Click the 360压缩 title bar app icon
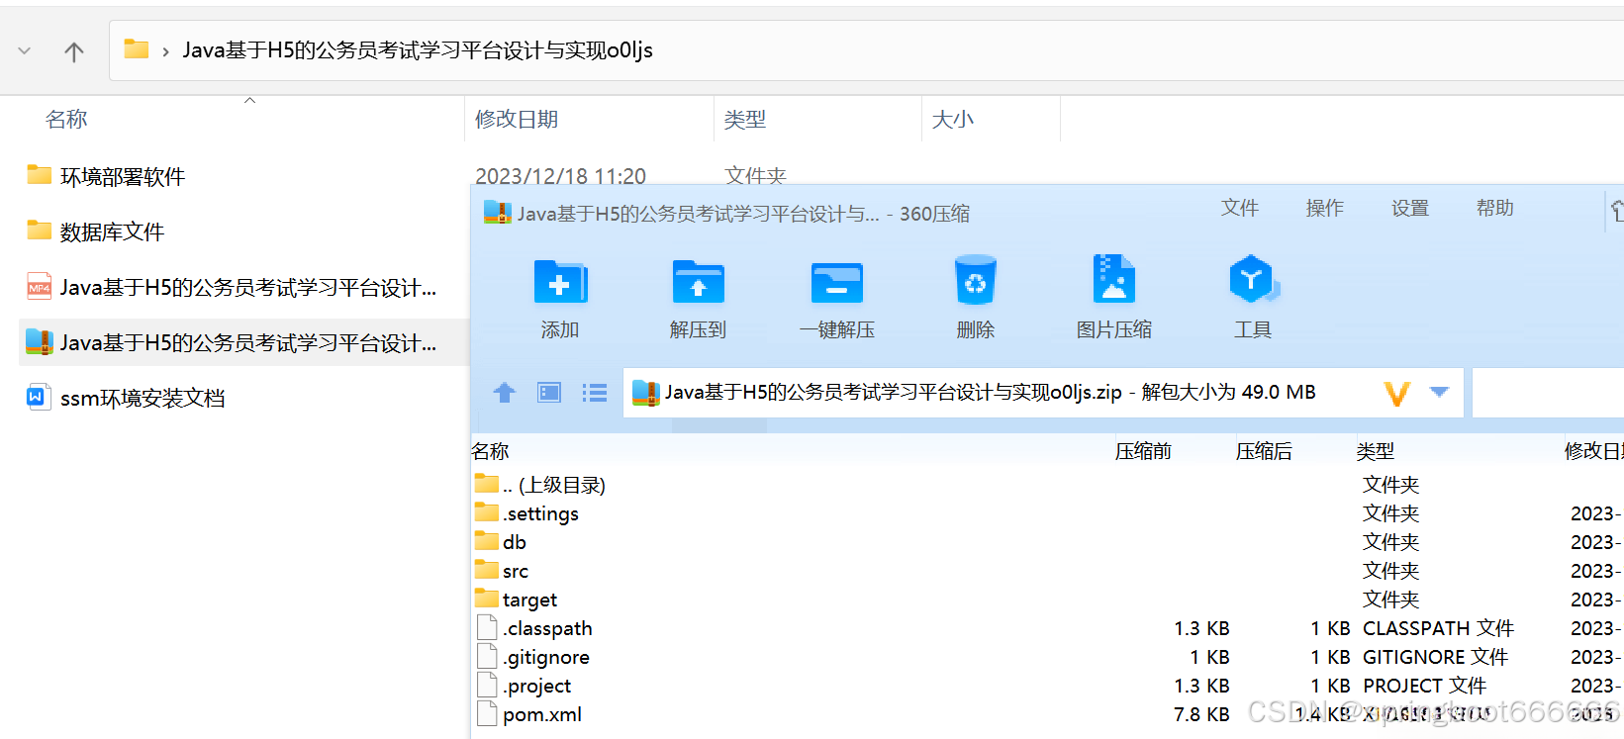The height and width of the screenshot is (739, 1624). coord(497,212)
